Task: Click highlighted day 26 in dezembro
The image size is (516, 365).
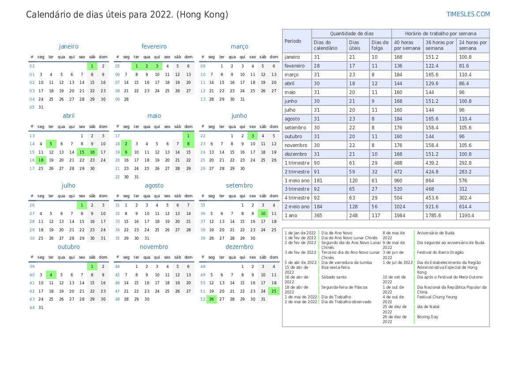Action: [211, 299]
